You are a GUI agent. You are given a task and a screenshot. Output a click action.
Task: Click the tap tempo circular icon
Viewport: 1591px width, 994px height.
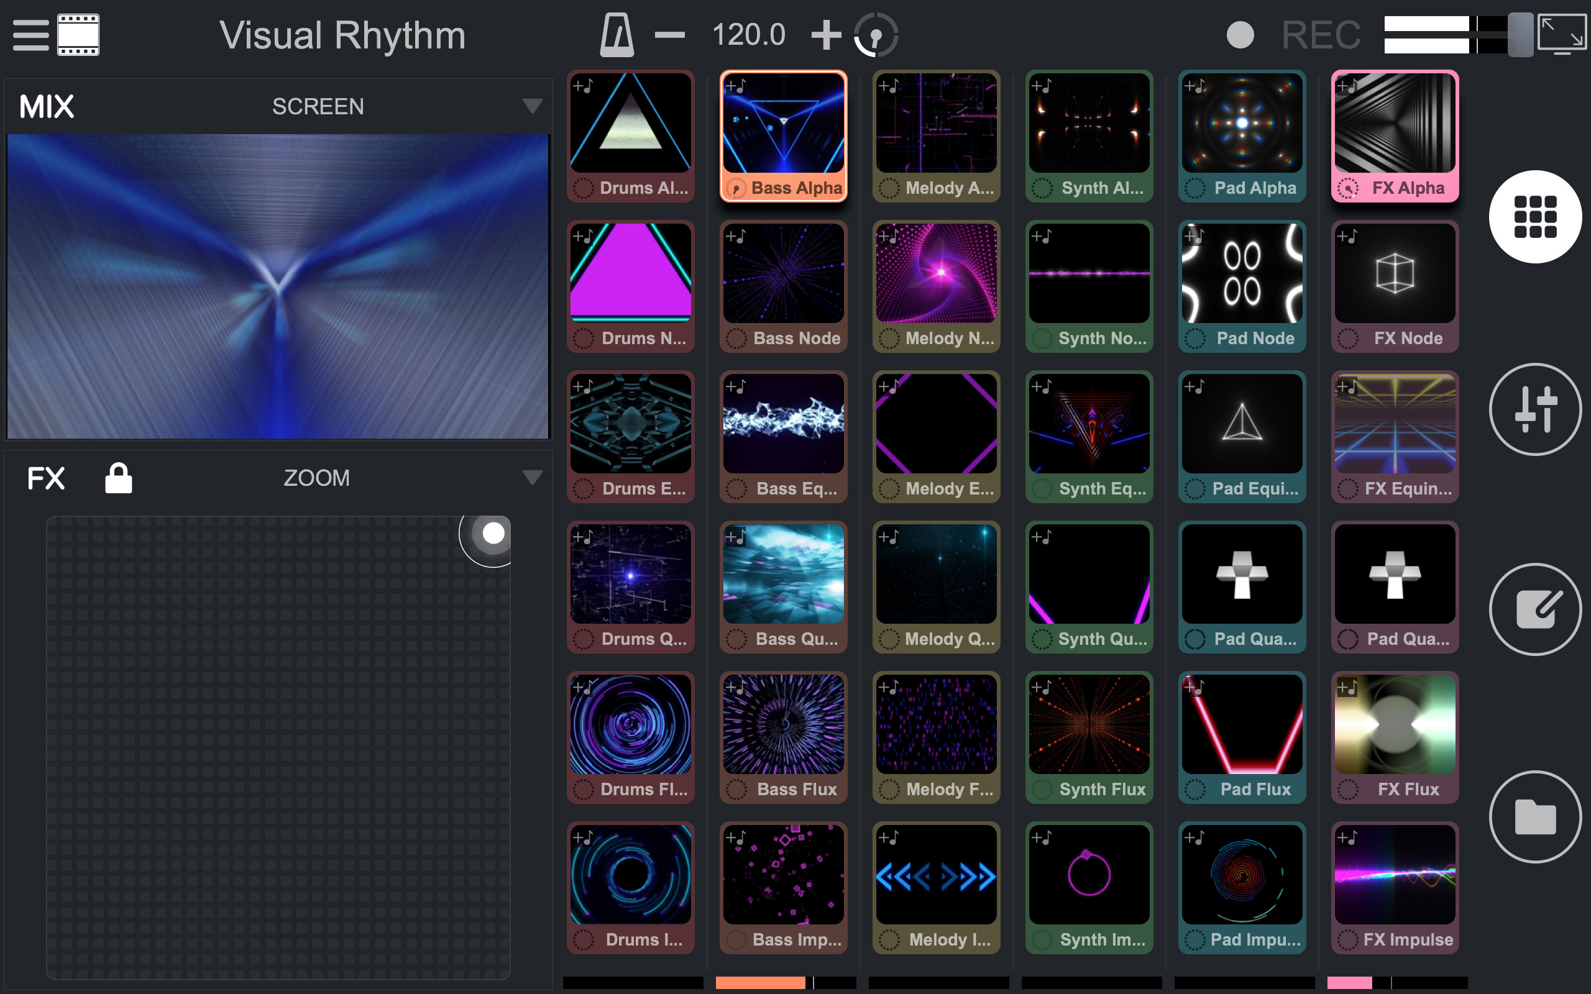(x=876, y=35)
